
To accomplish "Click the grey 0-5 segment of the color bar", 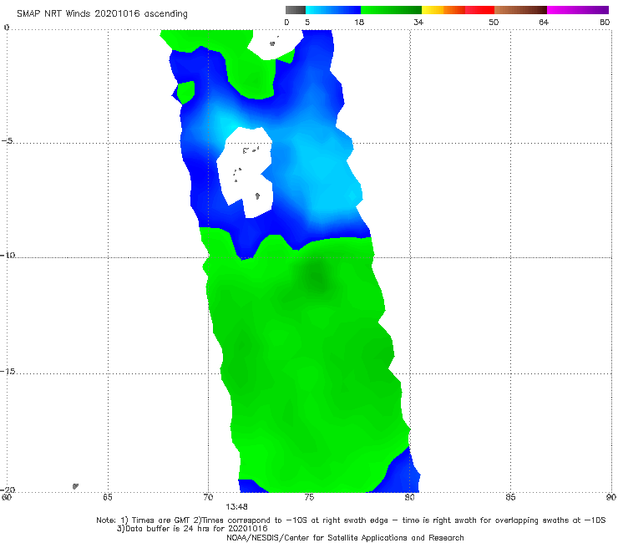I will point(296,10).
